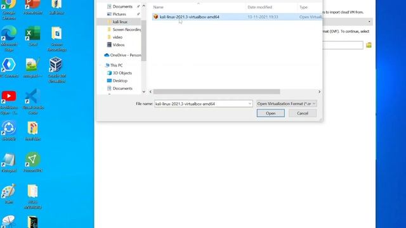406x228 pixels.
Task: Click the Cancel button
Action: 303,113
